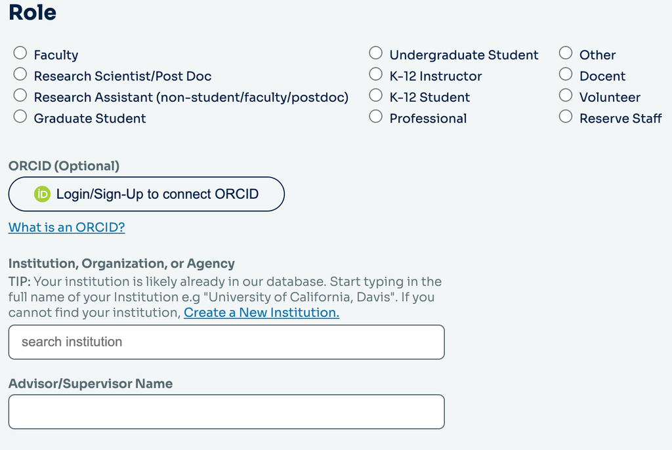
Task: Follow the Create a New Institution link
Action: pos(261,312)
